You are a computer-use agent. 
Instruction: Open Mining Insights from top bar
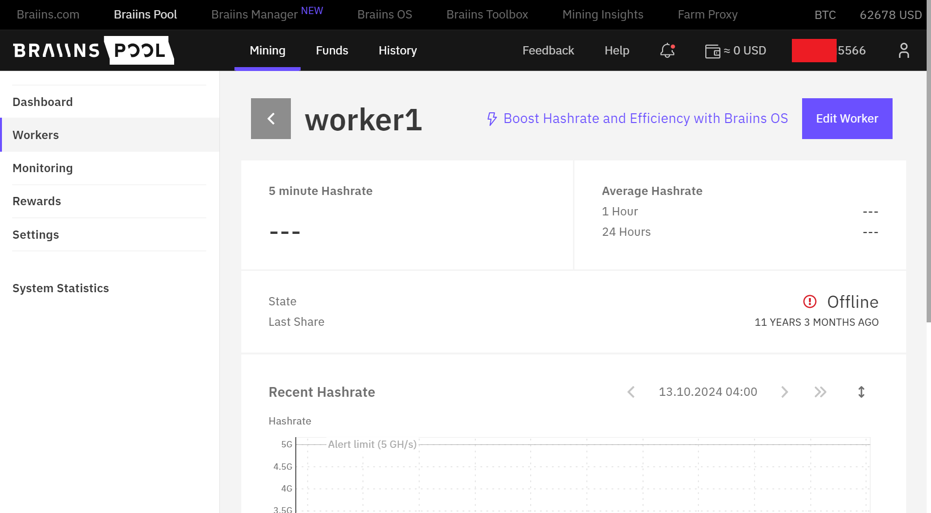pyautogui.click(x=602, y=15)
